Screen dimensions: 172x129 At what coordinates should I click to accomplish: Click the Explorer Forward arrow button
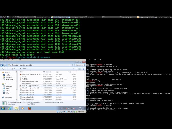click(x=5, y=65)
